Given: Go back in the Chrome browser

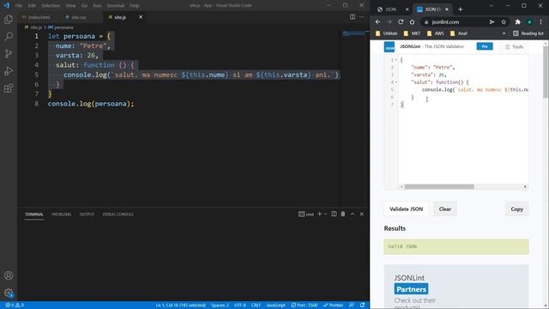Looking at the screenshot, I should 377,21.
